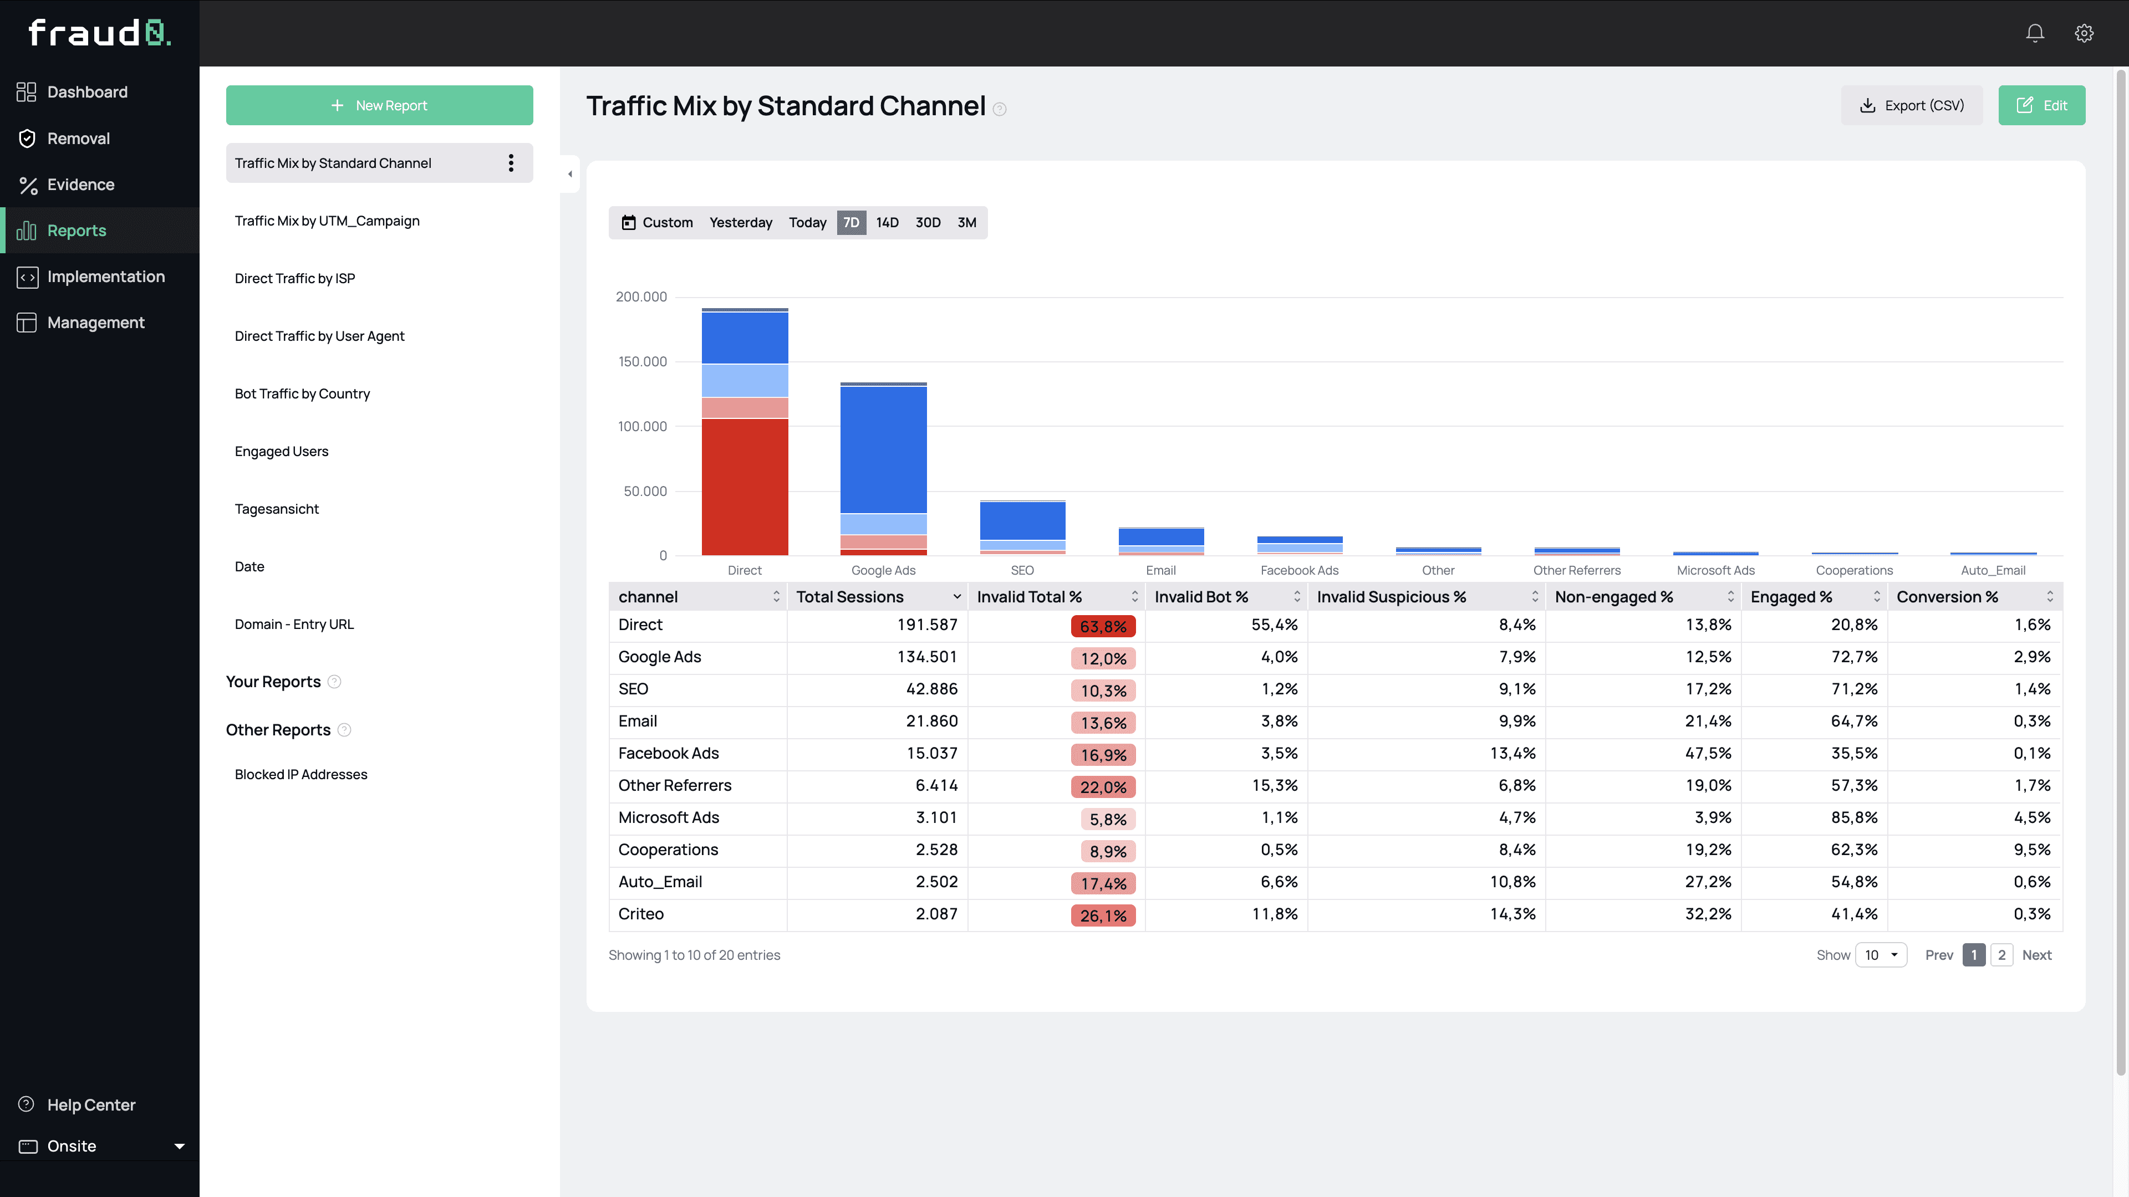Image resolution: width=2129 pixels, height=1197 pixels.
Task: Click the Help Center icon
Action: coord(26,1104)
